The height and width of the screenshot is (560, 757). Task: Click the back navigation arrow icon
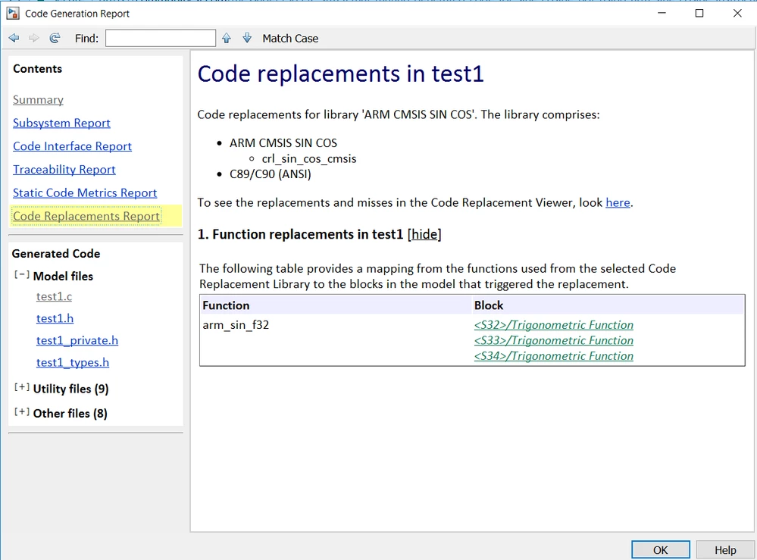(14, 38)
